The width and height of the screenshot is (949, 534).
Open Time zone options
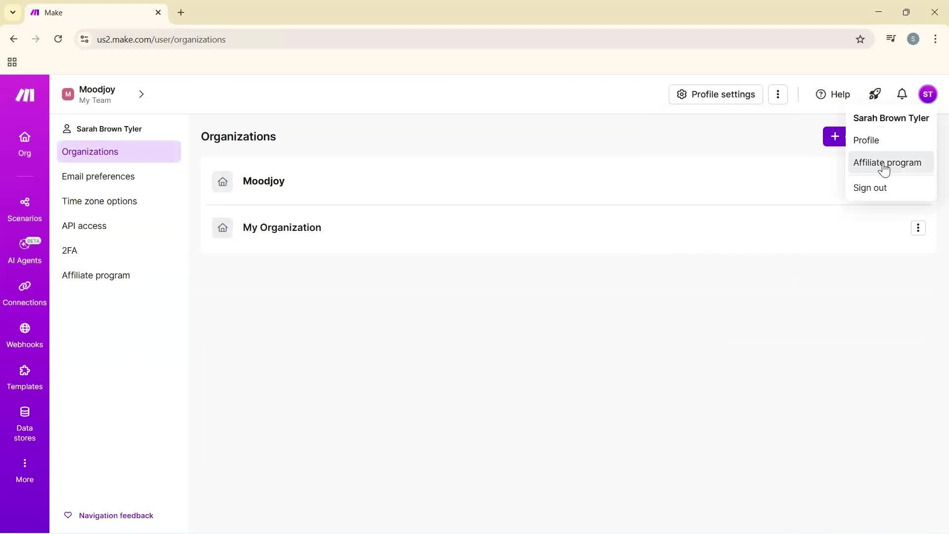point(99,201)
